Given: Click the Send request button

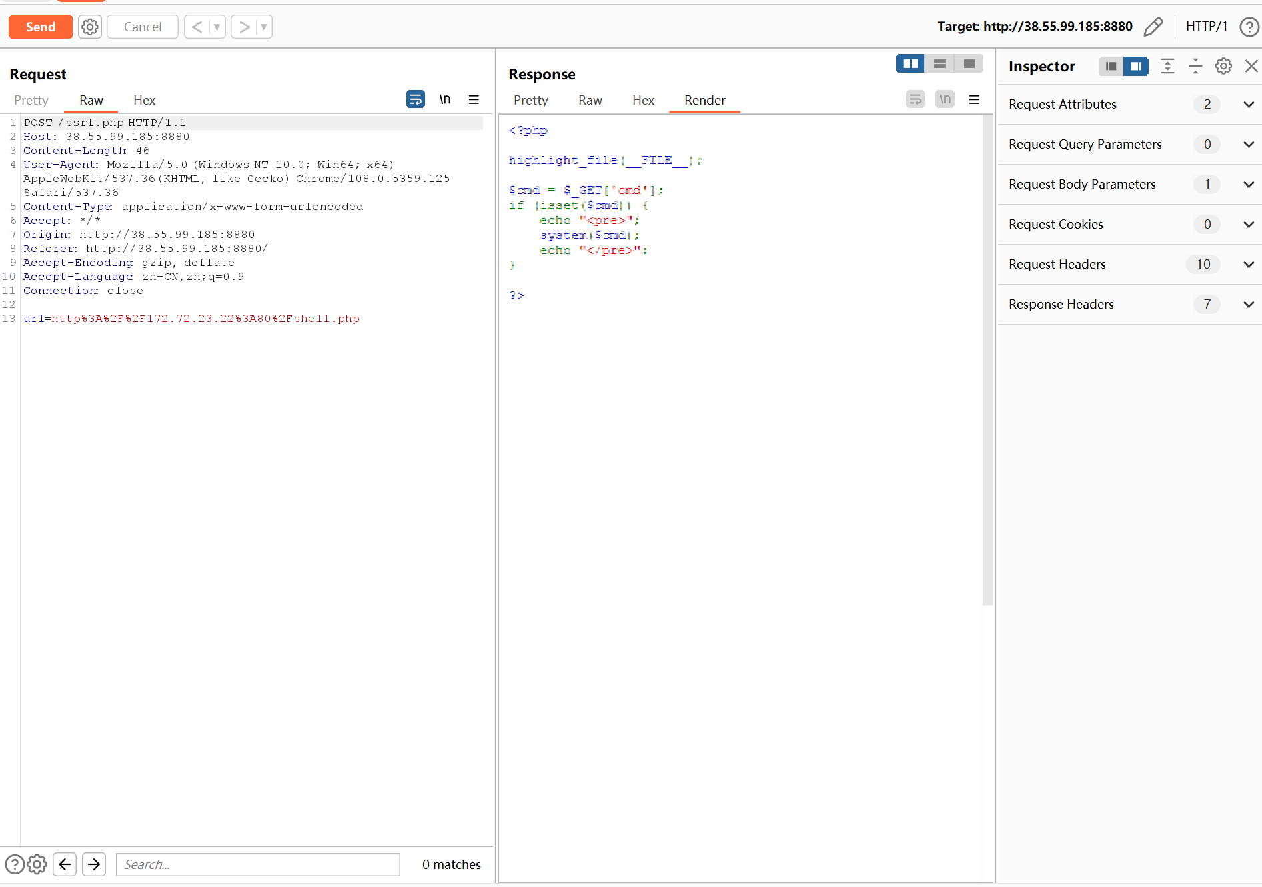Looking at the screenshot, I should click(x=41, y=27).
